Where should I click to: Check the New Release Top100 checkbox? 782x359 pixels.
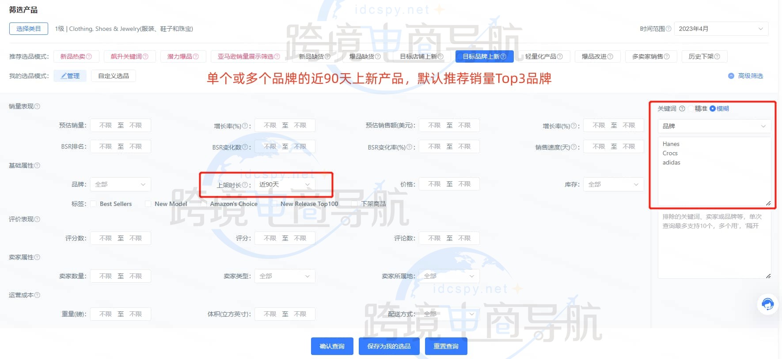tap(274, 204)
